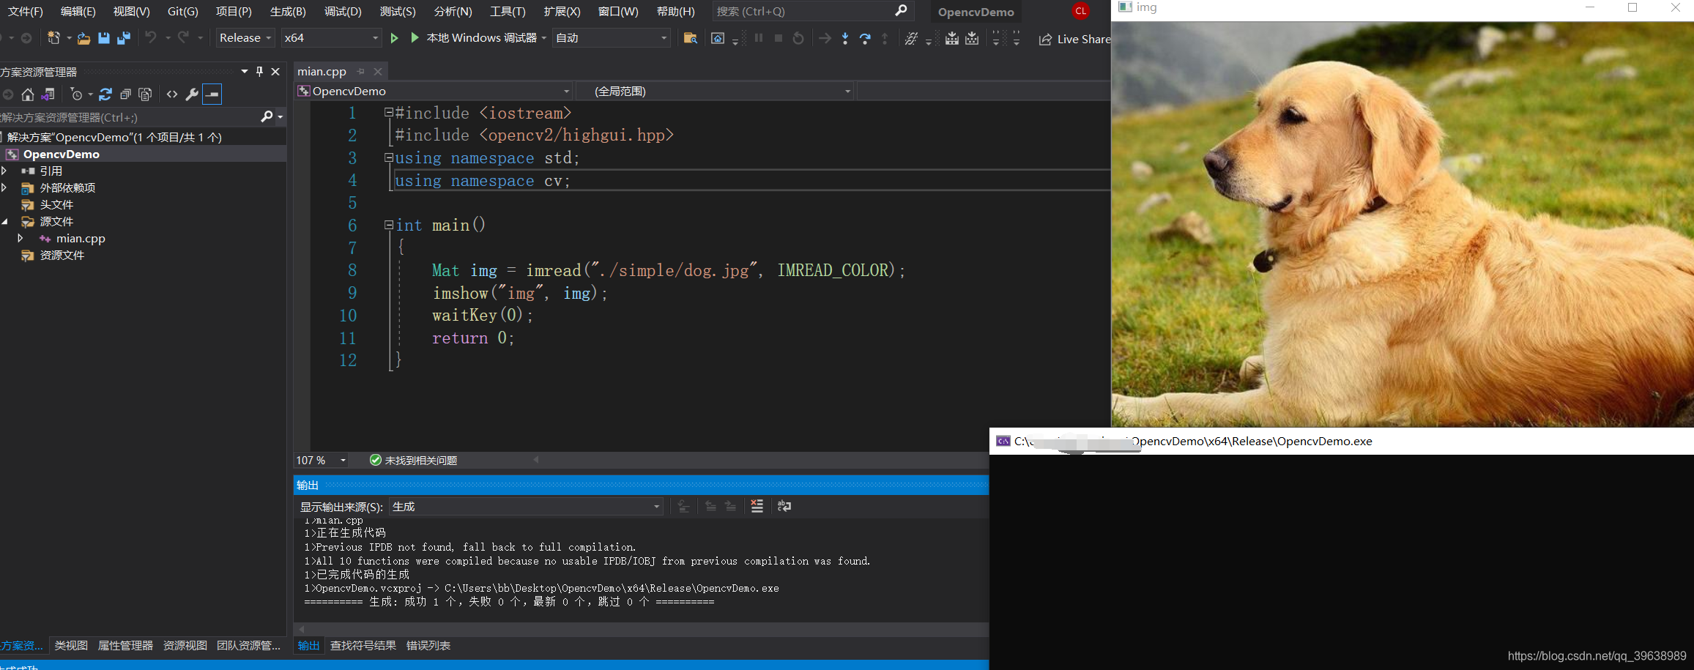
Task: Open the 107 % zoom dropdown
Action: (321, 460)
